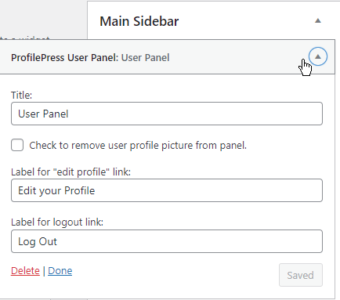Screen dimensions: 340x300
Task: Delete the User Panel widget
Action: [x=25, y=271]
